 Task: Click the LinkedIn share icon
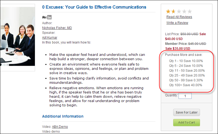(x=49, y=17)
